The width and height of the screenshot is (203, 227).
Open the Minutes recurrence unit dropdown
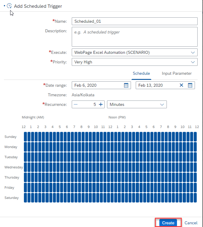pyautogui.click(x=137, y=104)
